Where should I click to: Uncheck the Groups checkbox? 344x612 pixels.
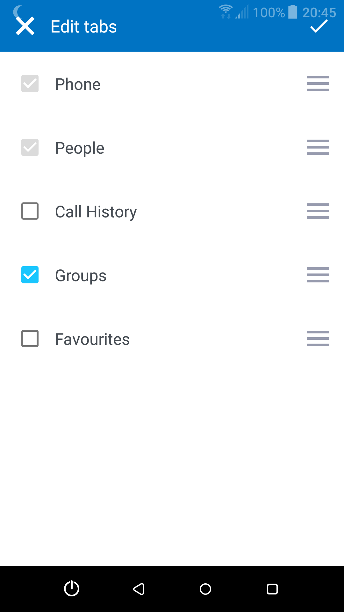(x=30, y=275)
